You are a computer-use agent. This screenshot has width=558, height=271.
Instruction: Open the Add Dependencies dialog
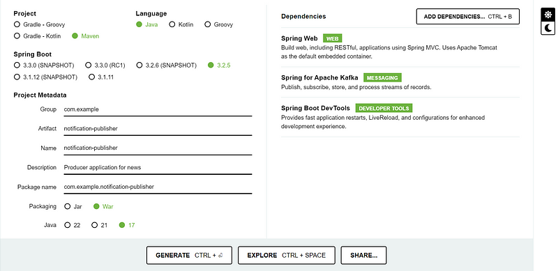(x=468, y=16)
